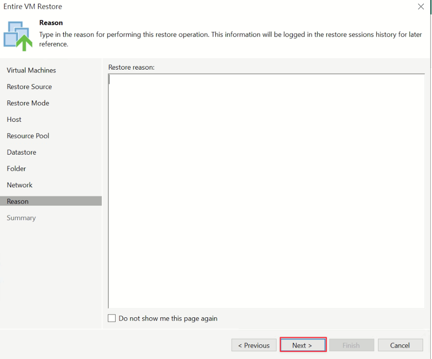Click the Restore reason label
432x359 pixels.
(132, 67)
